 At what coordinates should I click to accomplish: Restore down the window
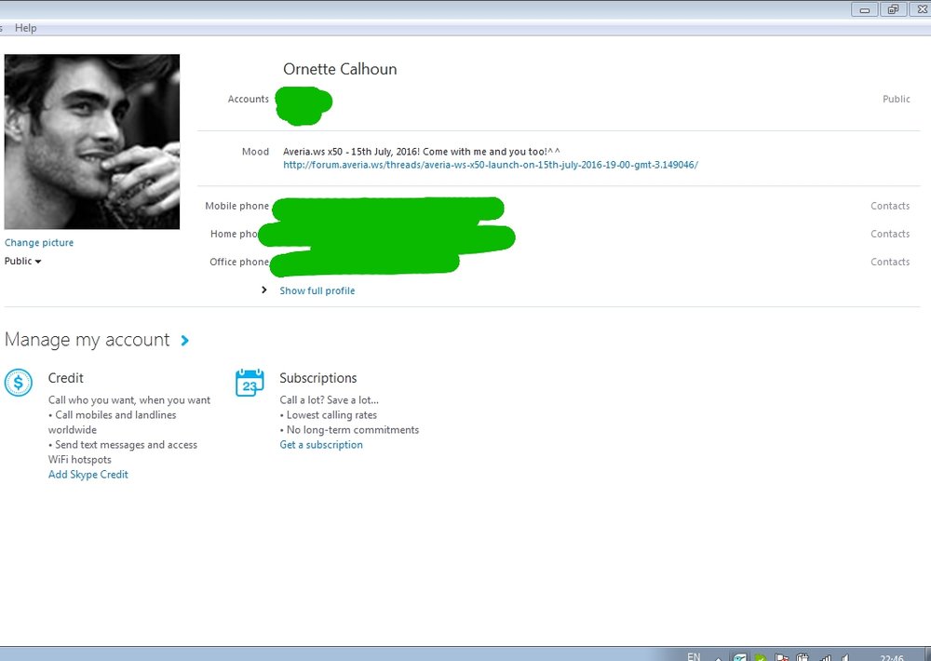(x=893, y=9)
